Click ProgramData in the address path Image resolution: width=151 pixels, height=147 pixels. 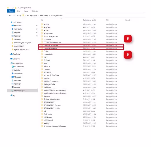[x=57, y=16]
